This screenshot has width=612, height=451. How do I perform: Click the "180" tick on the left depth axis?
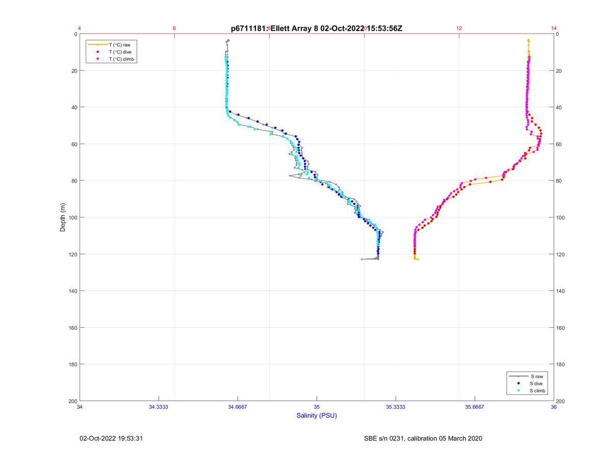[x=72, y=364]
